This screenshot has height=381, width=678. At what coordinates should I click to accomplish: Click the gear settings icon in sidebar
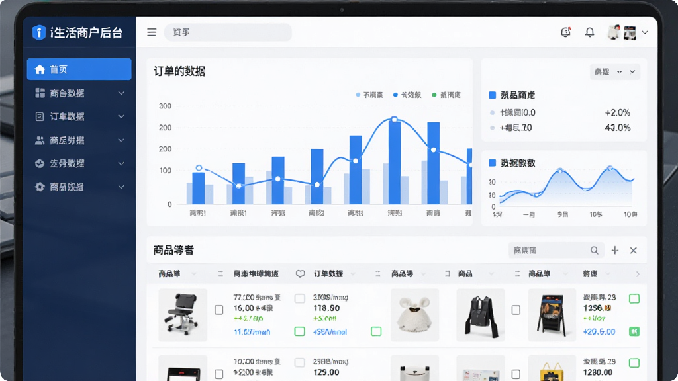[40, 187]
